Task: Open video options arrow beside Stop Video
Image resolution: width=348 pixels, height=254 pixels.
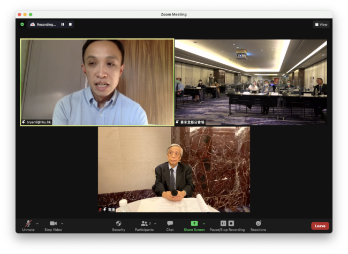Action: (x=62, y=223)
